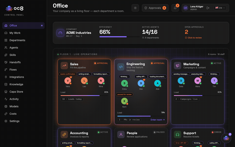
Task: Click the oc8 octopus logo
Action: (9, 8)
